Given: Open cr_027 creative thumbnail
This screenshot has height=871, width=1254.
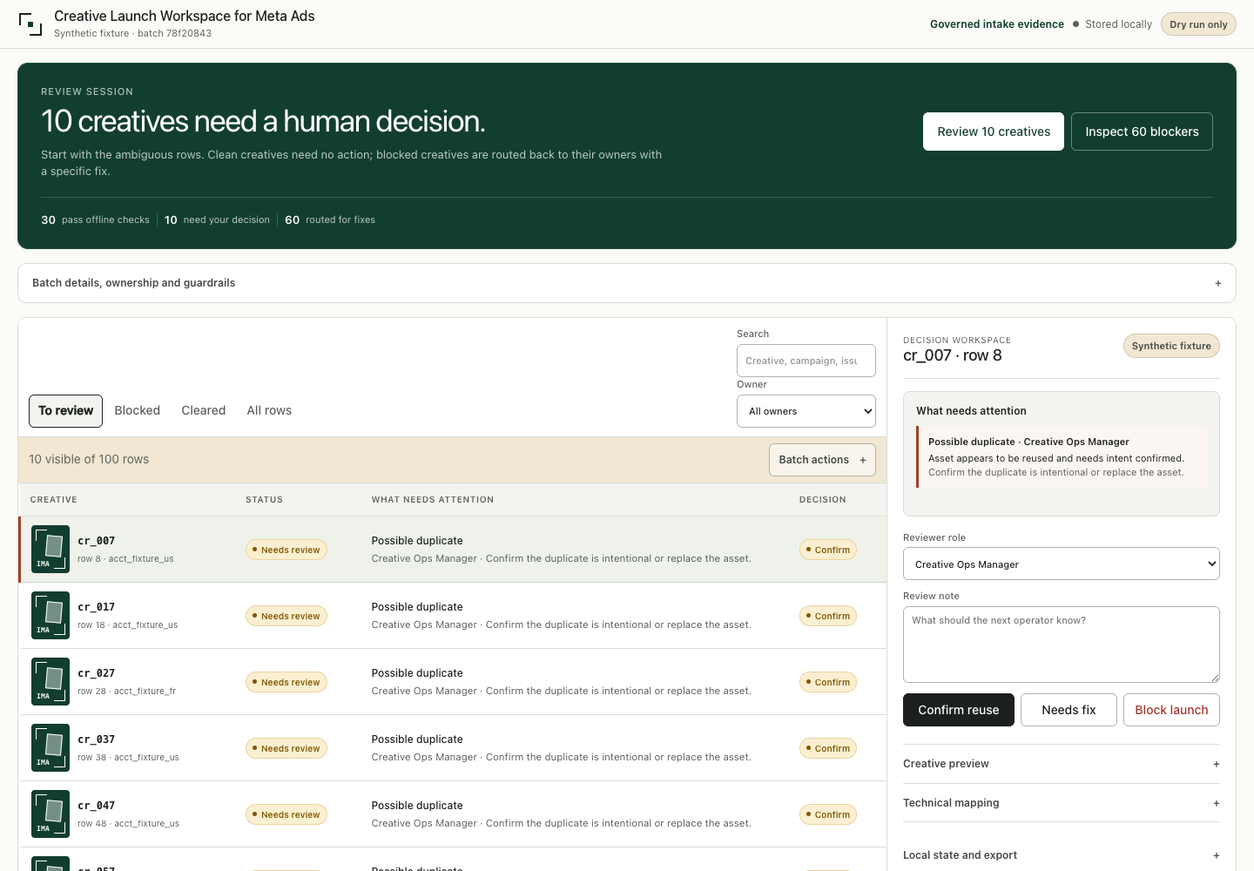Looking at the screenshot, I should (x=51, y=681).
